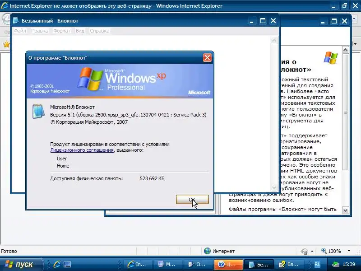Switch to the "Бе..." Notepad taskbar button
The width and height of the screenshot is (361, 271).
[259, 264]
